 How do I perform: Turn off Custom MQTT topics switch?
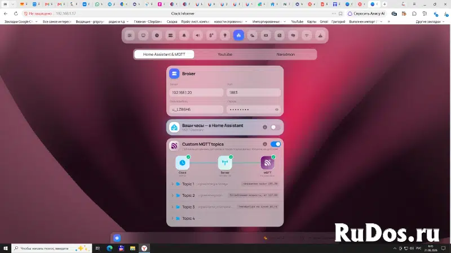coord(276,144)
